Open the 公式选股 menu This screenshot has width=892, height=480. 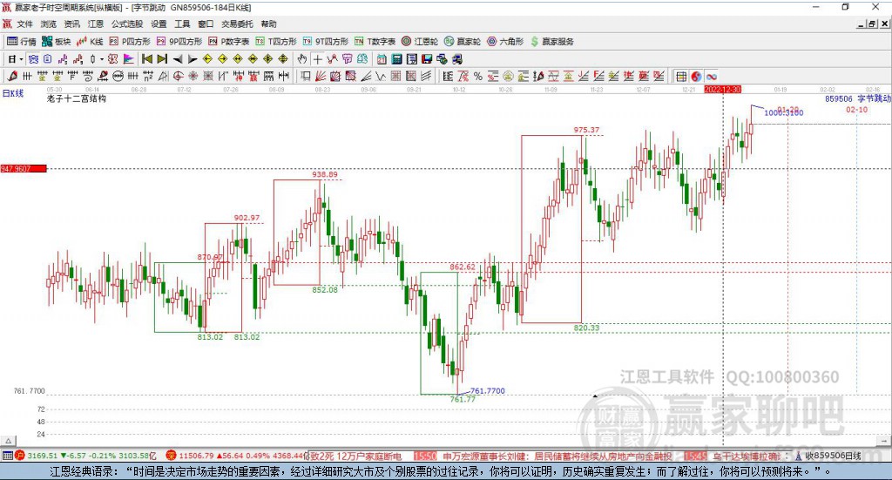(x=127, y=24)
